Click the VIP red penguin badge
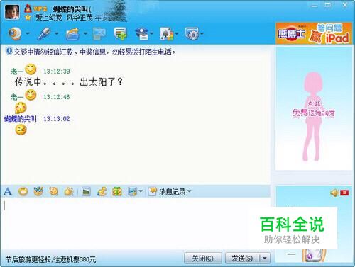 [x=28, y=8]
